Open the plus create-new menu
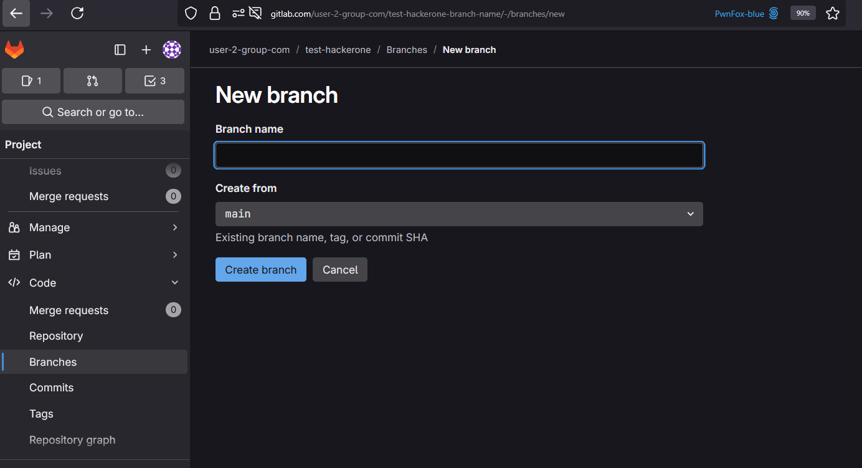Screen dimensions: 862x468 click(x=146, y=50)
